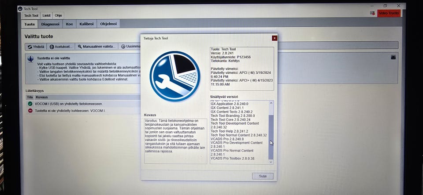Image resolution: width=423 pixels, height=195 pixels.
Task: Click the Liitettävyys section label
Action: [x=34, y=91]
